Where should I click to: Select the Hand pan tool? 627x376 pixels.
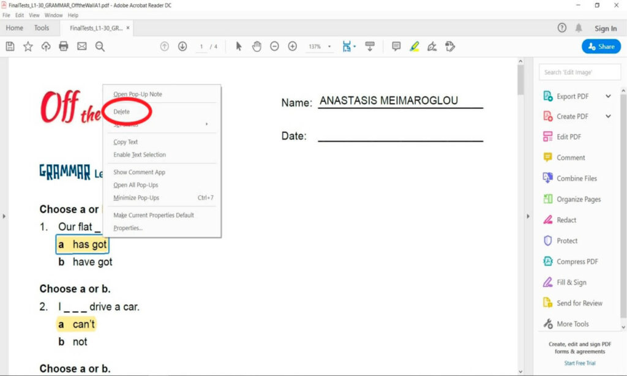pyautogui.click(x=257, y=47)
